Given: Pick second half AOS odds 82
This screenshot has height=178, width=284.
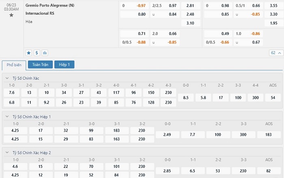Looking at the screenshot, I should pyautogui.click(x=269, y=171).
